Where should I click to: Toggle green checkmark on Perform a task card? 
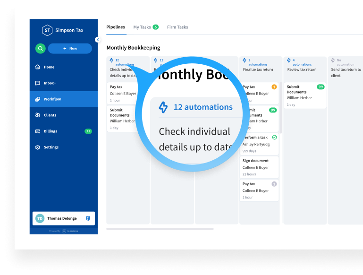(x=274, y=137)
